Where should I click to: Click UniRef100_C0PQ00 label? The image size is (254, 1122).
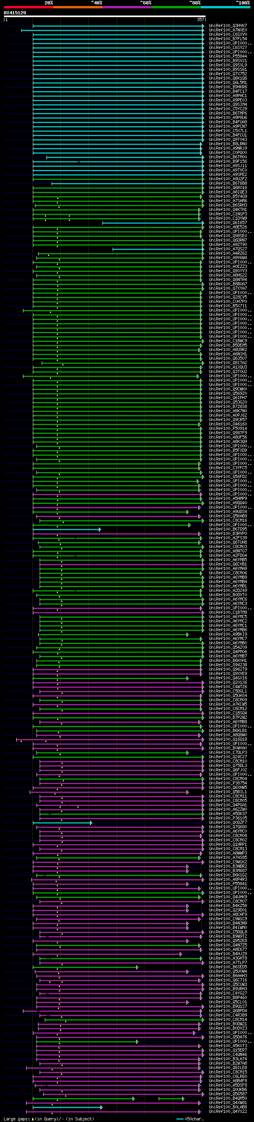point(228,153)
